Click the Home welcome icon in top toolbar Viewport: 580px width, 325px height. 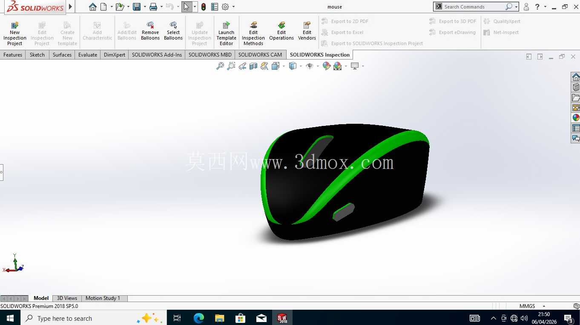point(93,7)
